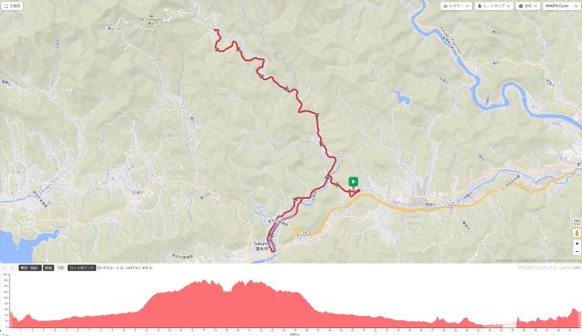Zoom in with the plus button
This screenshot has width=582, height=336.
point(576,244)
